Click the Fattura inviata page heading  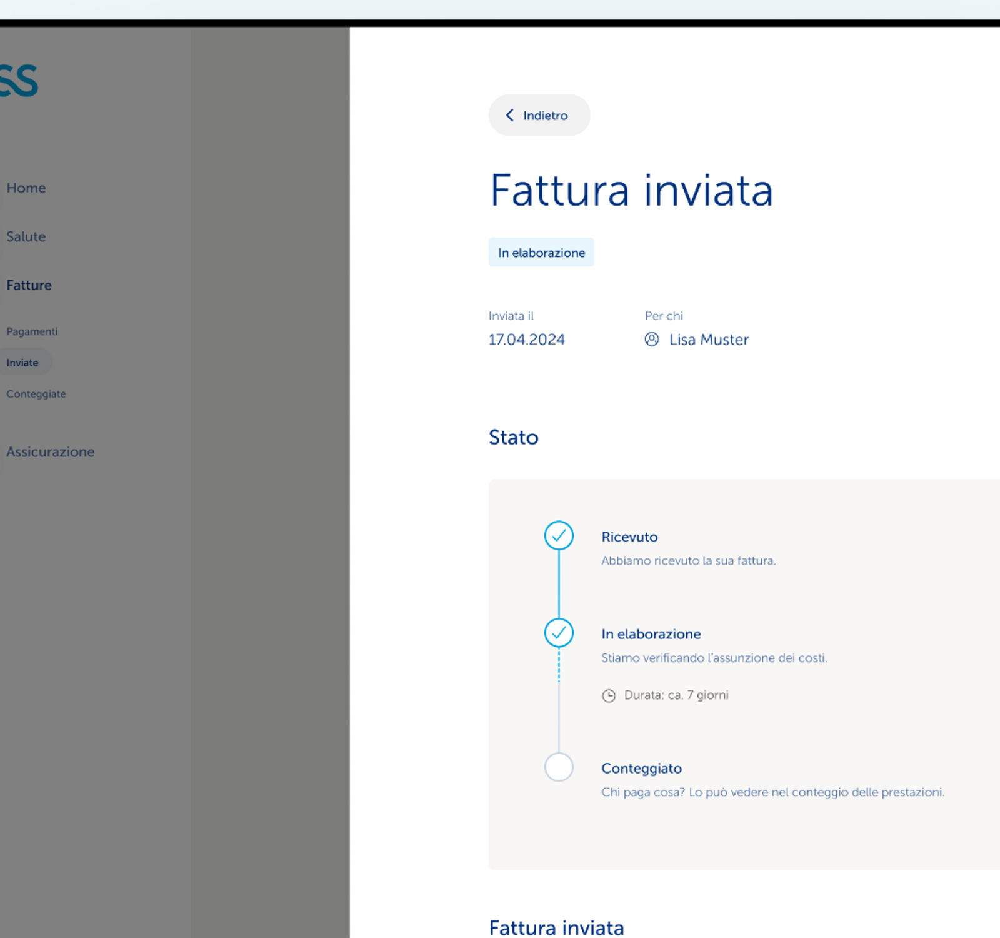coord(631,191)
